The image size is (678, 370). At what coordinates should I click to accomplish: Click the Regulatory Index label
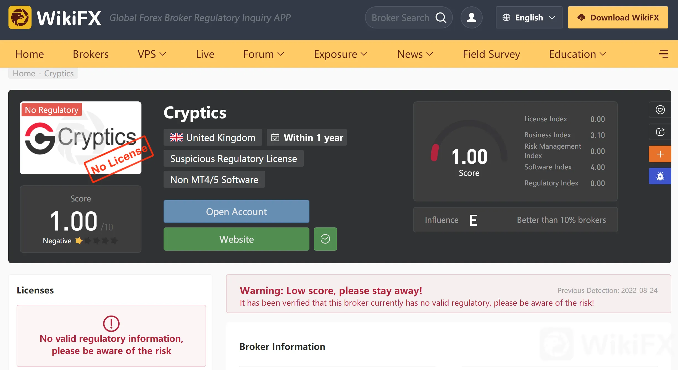(x=551, y=183)
